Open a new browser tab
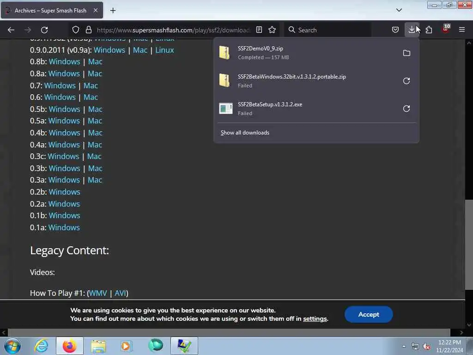Screen dimensions: 473x355 coord(113,11)
